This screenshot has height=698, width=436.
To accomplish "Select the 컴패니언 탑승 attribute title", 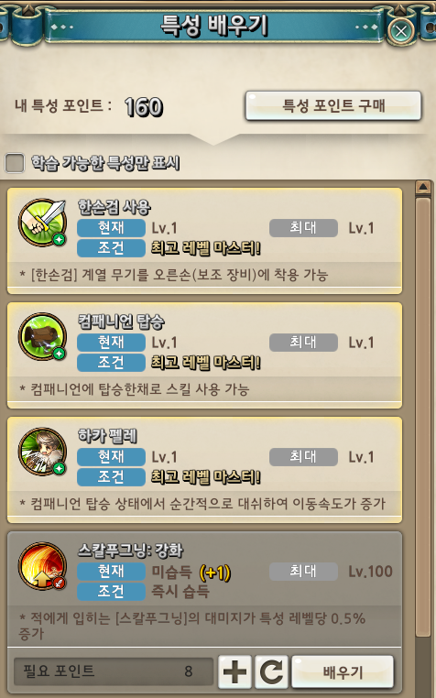I will pyautogui.click(x=121, y=322).
